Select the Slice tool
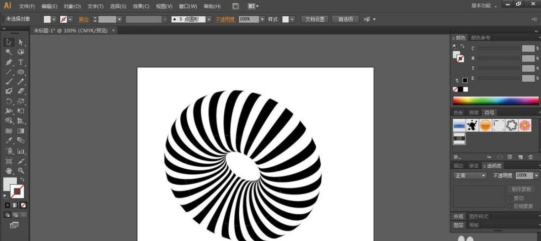 (x=21, y=161)
